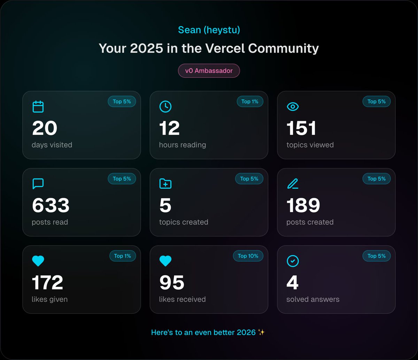Click the Top 1% badge on hours reading
Screen dimensions: 418x360
click(x=250, y=102)
